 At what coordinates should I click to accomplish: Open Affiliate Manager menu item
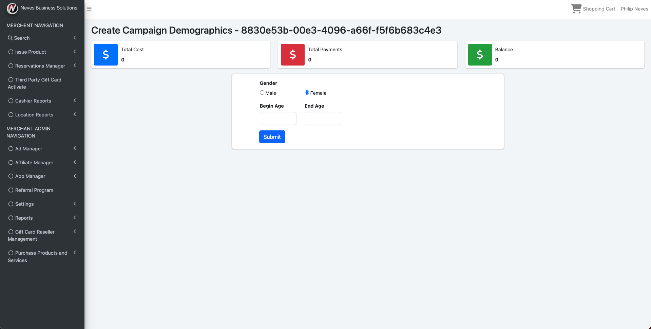[42, 163]
